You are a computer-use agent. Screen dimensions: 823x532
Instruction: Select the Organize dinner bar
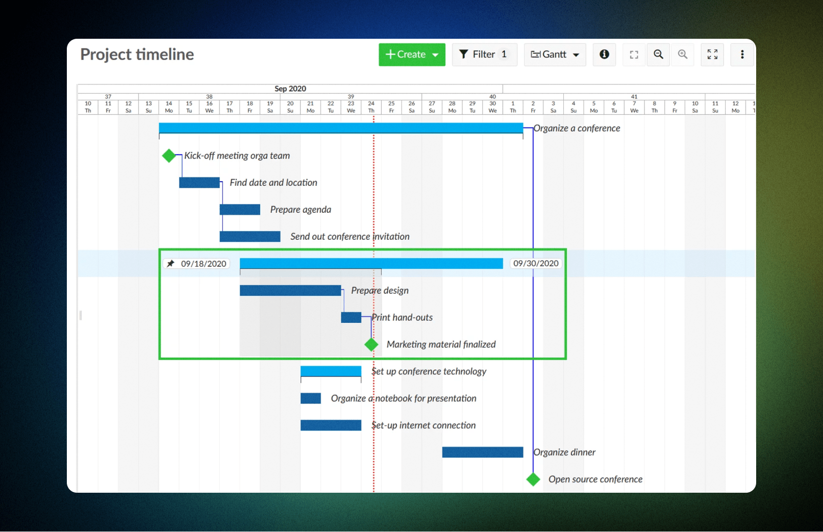483,452
